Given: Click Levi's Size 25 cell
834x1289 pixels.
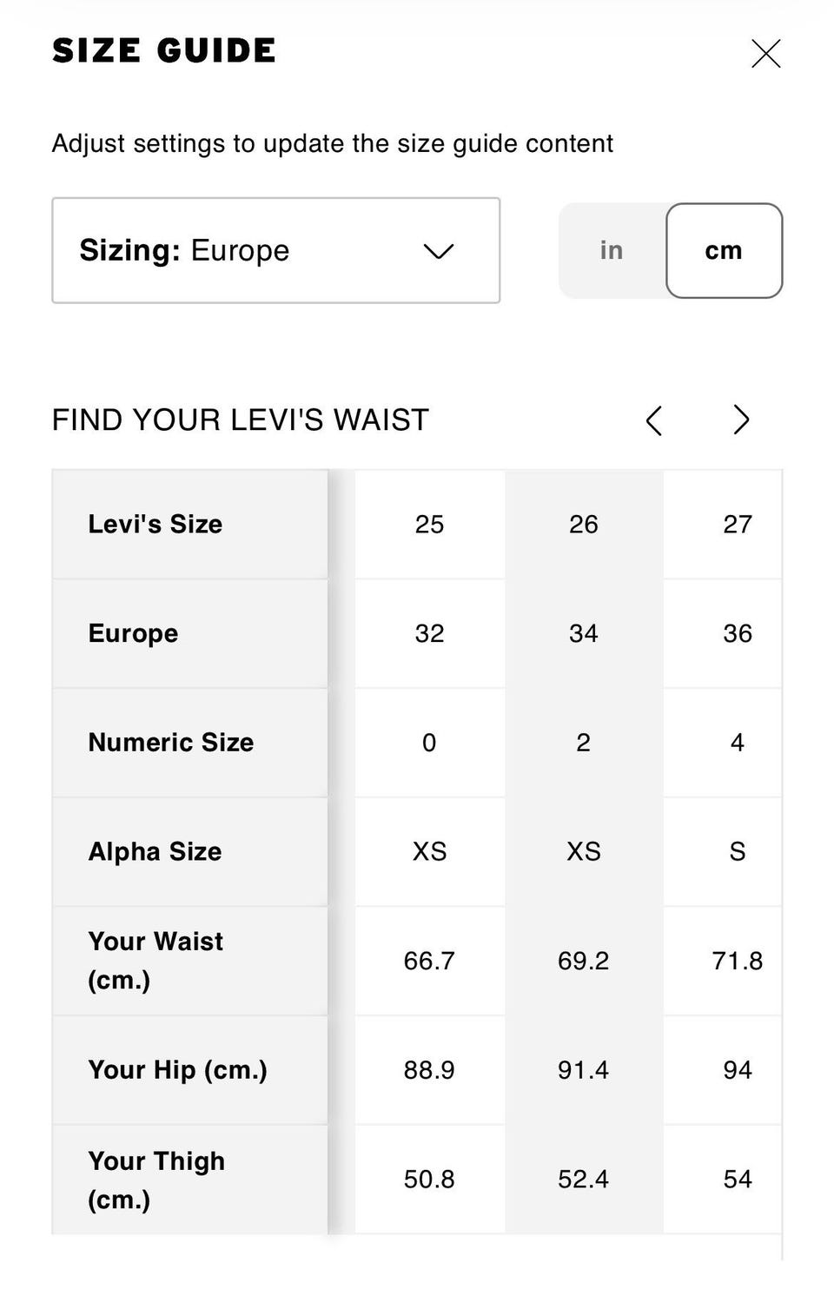Looking at the screenshot, I should 429,525.
